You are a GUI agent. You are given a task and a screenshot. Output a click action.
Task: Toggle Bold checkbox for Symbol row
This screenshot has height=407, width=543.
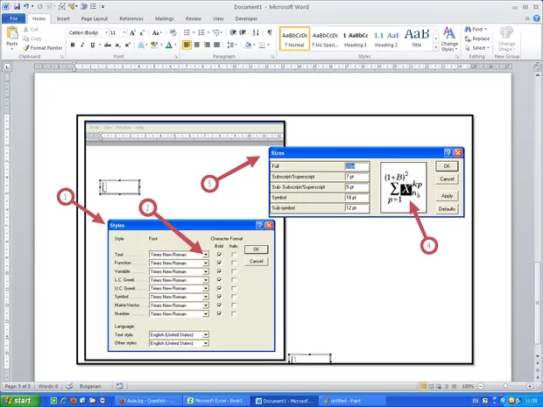pos(219,297)
